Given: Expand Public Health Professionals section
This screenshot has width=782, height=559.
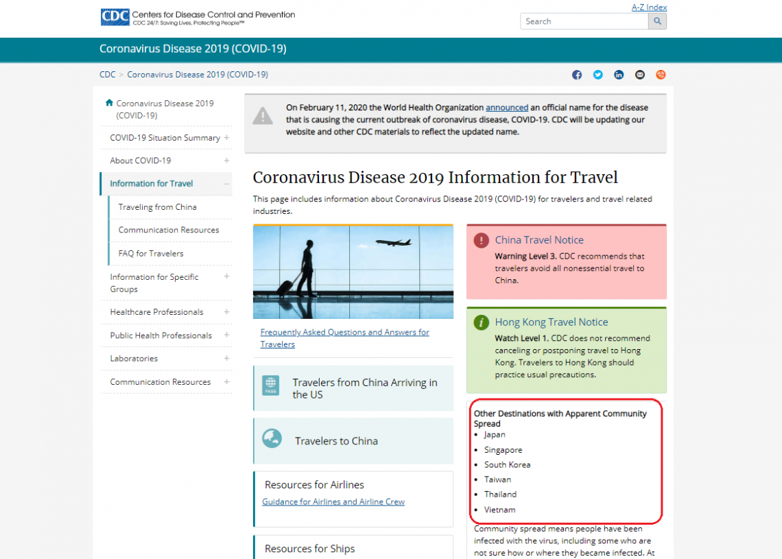Looking at the screenshot, I should 226,335.
